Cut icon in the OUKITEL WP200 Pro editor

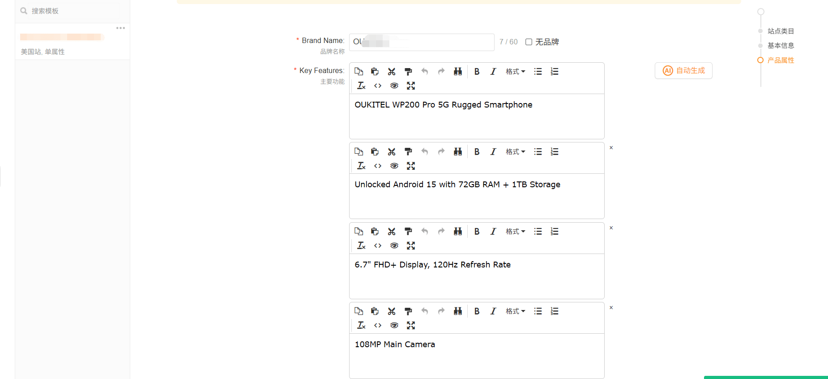click(x=392, y=72)
